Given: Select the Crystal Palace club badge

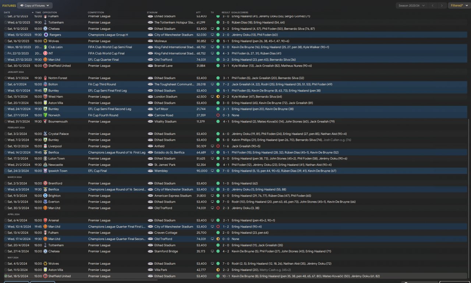Looking at the screenshot, I should click(45, 134).
